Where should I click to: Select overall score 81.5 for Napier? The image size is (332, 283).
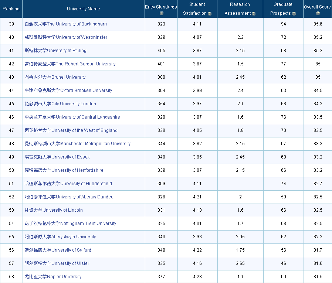point(318,277)
